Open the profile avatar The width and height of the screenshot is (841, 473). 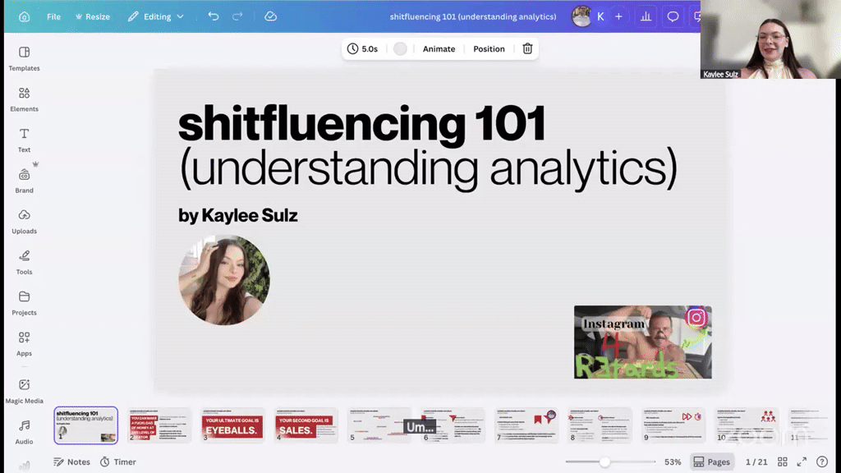581,16
